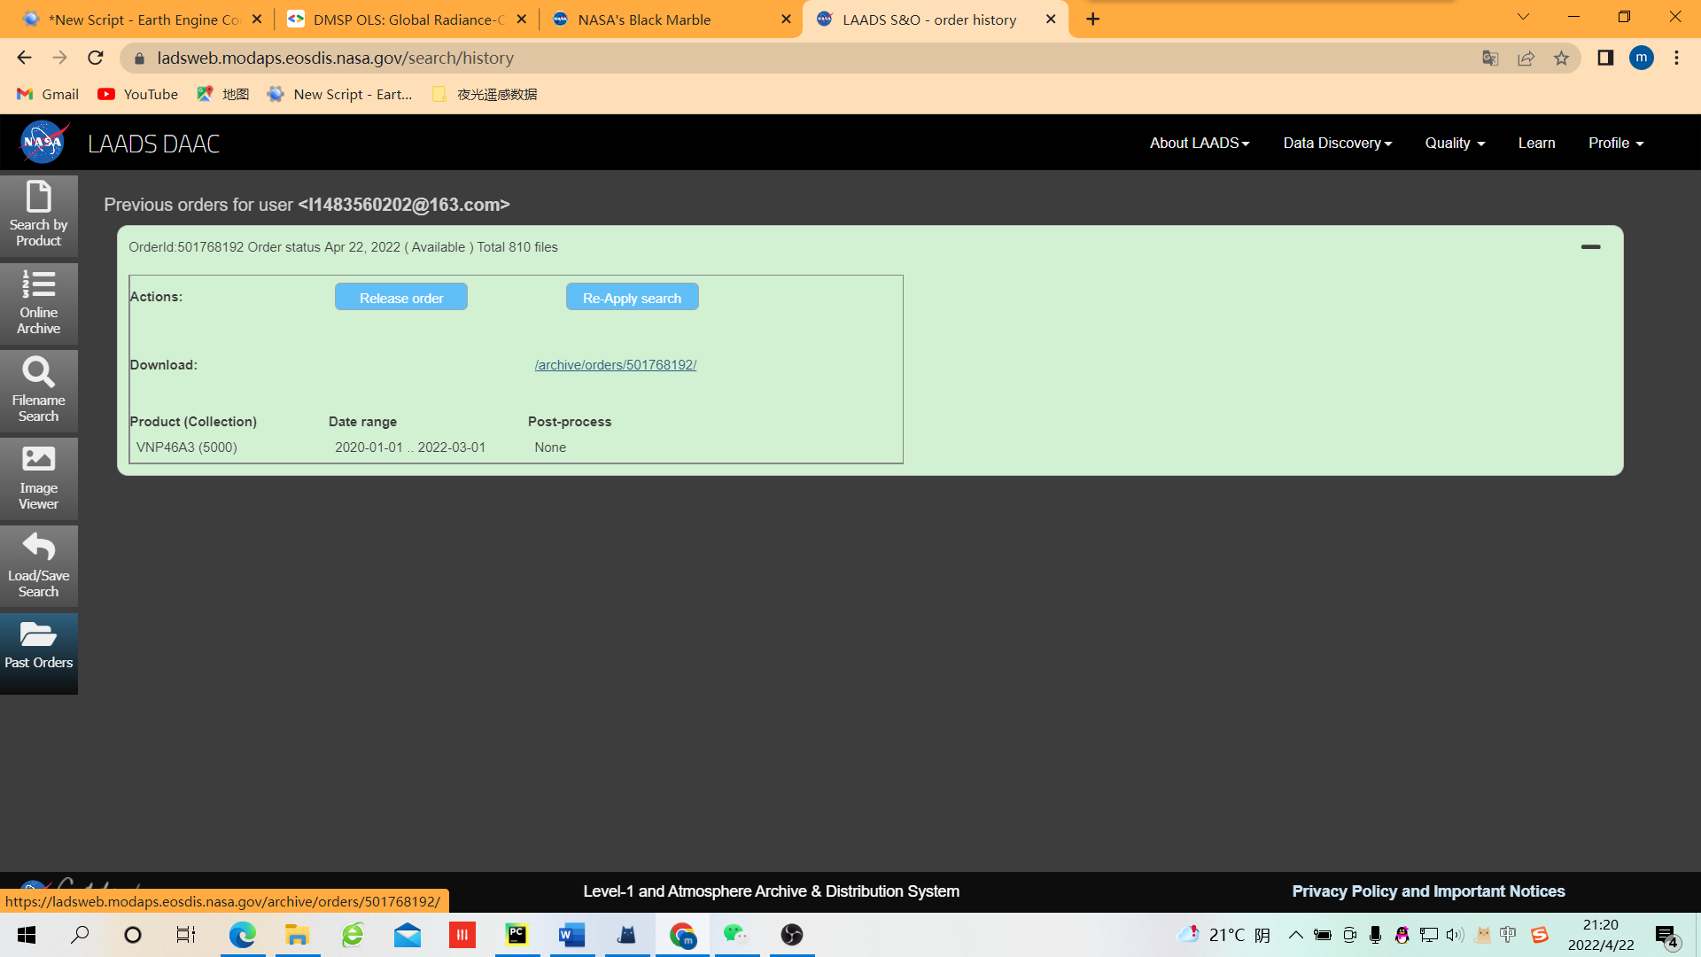
Task: Bookmark this page with star icon
Action: (x=1561, y=58)
